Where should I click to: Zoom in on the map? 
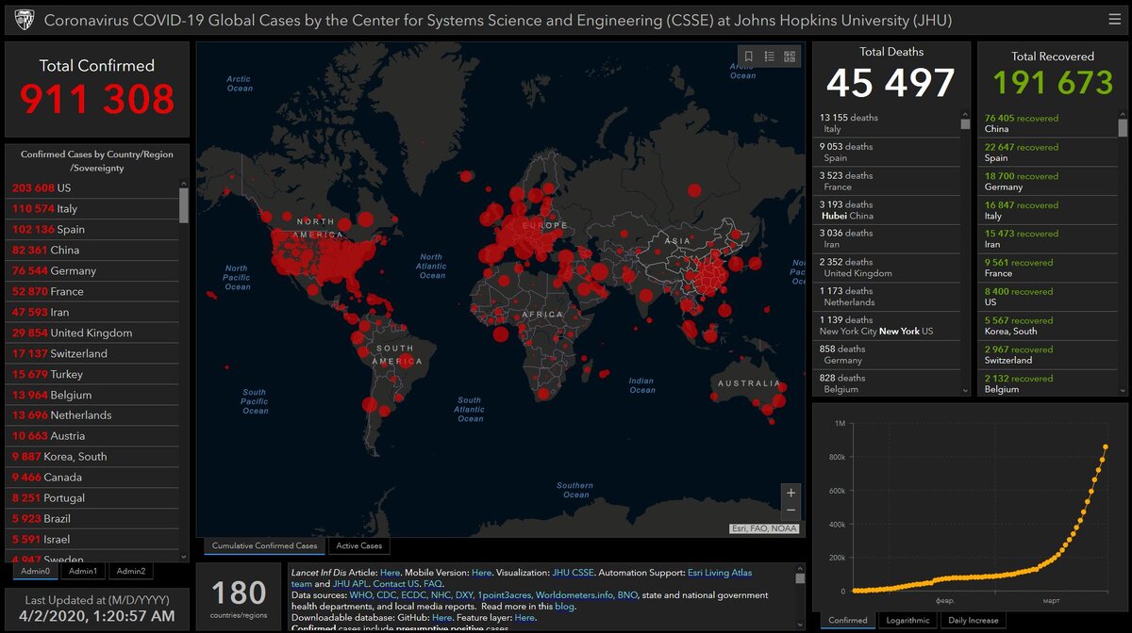coord(791,493)
